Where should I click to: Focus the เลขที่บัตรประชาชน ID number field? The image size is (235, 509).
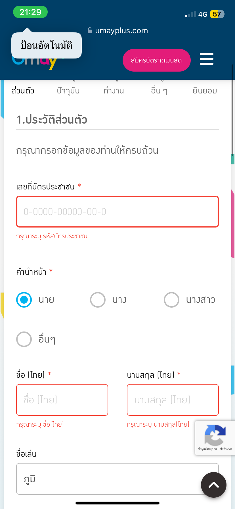point(117,212)
